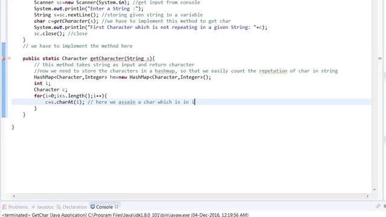Click the error marker beside getCharacter method

(4, 58)
